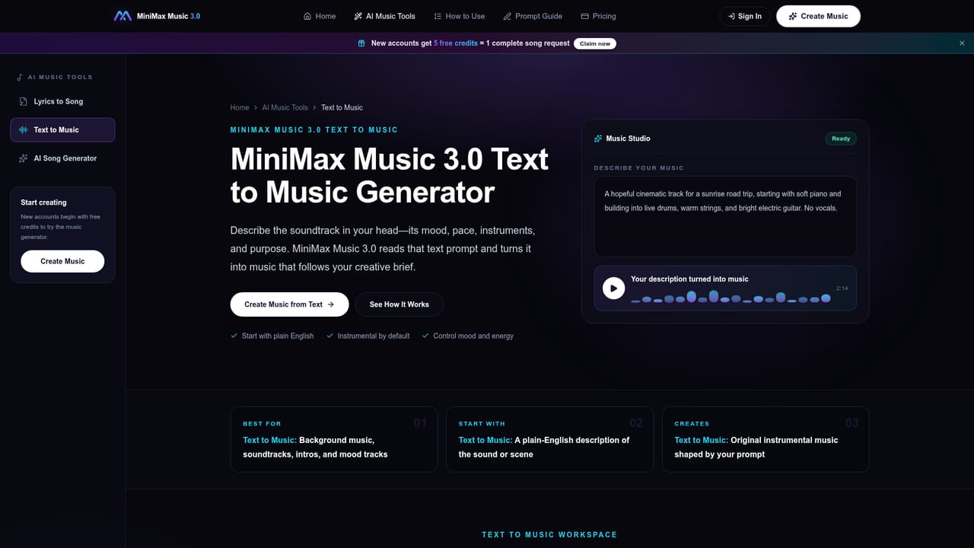Click the right arrow in Create Music from Text
The width and height of the screenshot is (974, 548).
[330, 304]
